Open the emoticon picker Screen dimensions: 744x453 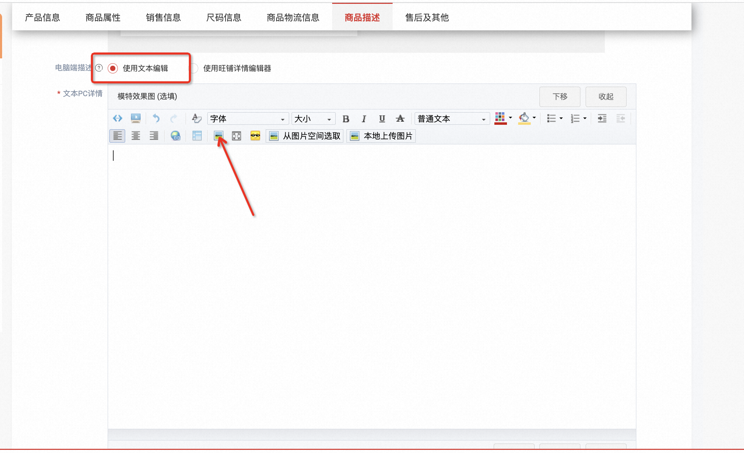pyautogui.click(x=255, y=136)
